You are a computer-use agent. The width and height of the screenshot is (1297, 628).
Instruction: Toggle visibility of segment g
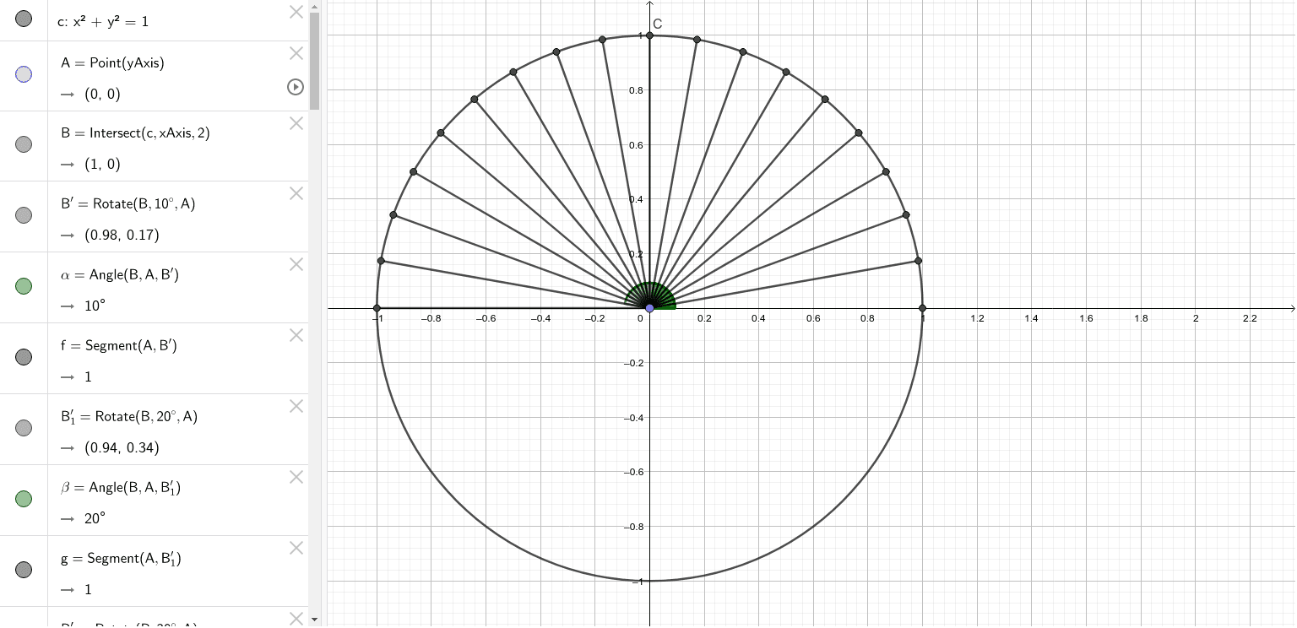[x=24, y=570]
